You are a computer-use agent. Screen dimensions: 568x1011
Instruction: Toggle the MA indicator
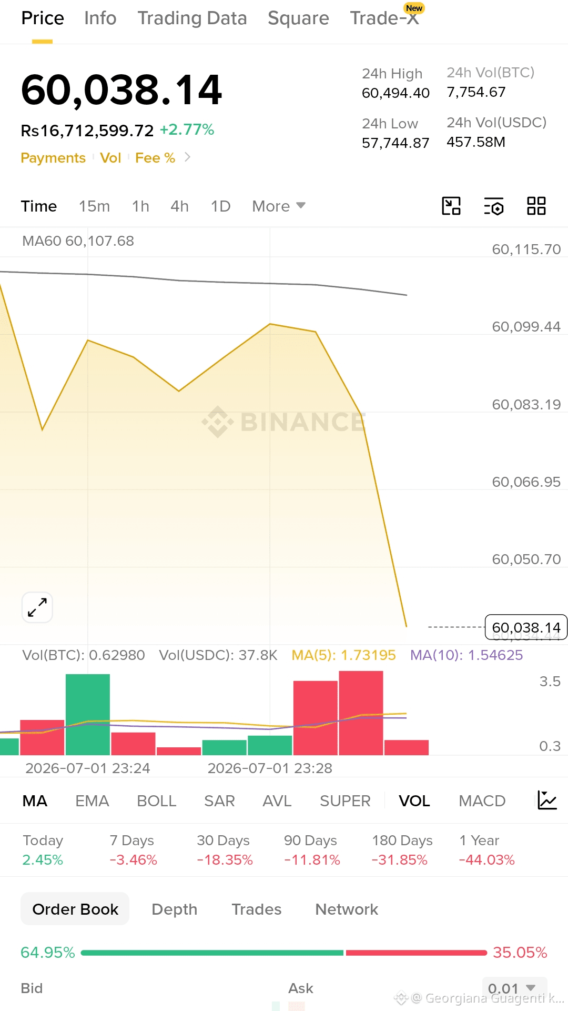click(35, 801)
